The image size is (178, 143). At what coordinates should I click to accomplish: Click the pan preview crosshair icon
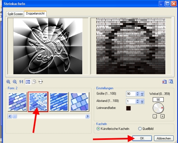click(41, 82)
